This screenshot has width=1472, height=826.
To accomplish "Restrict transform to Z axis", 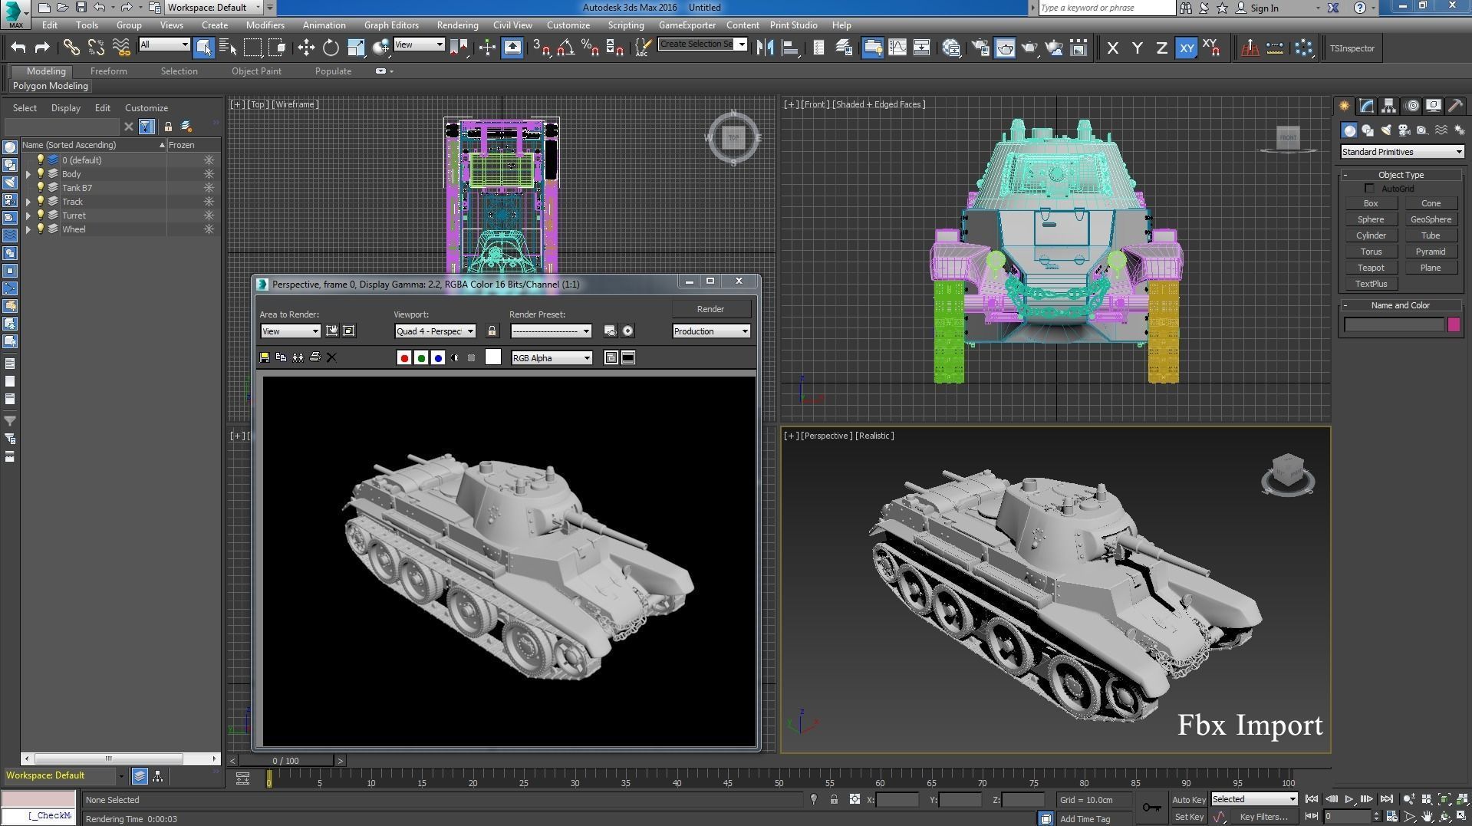I will point(1161,48).
